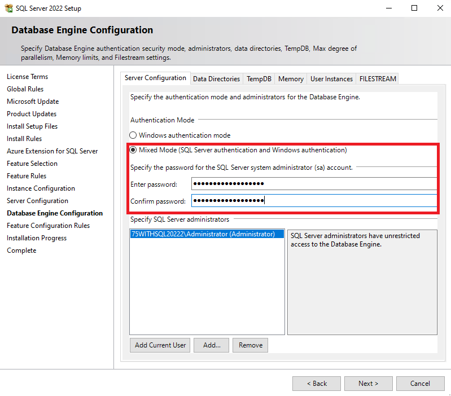Open the FILESTREAM tab
This screenshot has height=396, width=451.
[378, 79]
